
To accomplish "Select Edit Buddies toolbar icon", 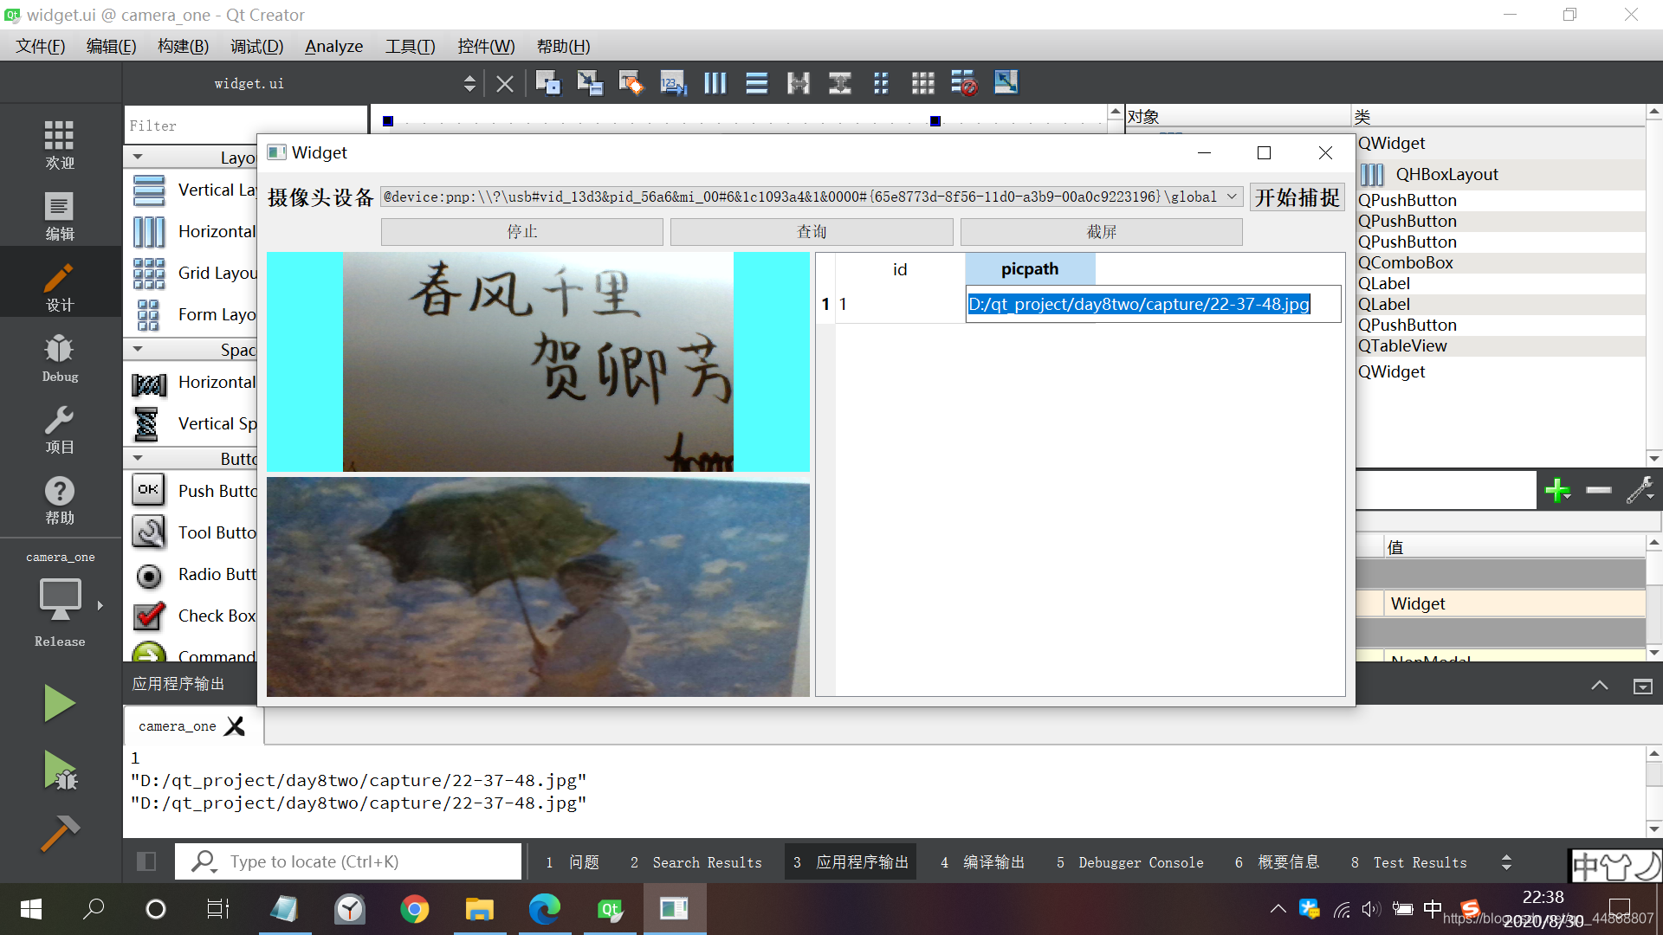I will (x=631, y=83).
